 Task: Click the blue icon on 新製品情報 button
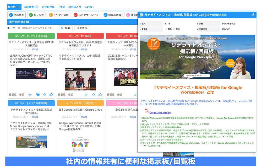(105, 15)
